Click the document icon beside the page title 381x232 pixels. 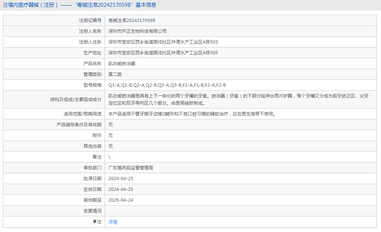[5, 5]
